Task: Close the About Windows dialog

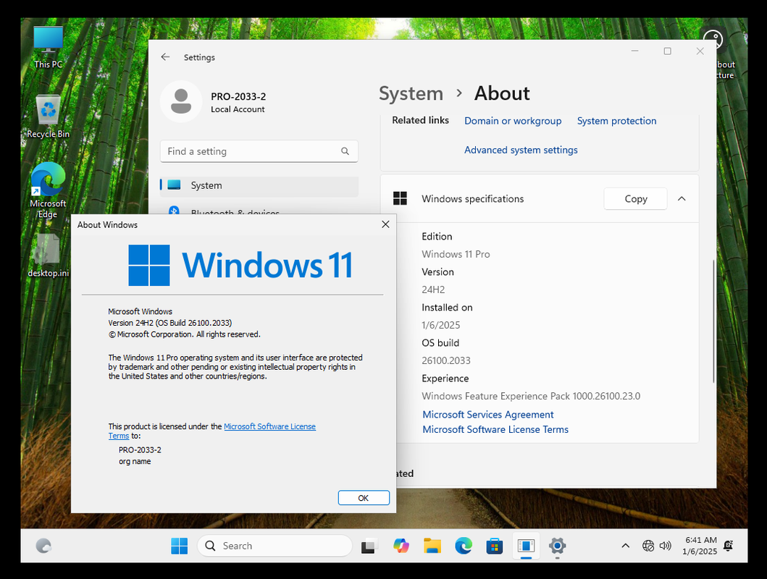Action: (385, 224)
